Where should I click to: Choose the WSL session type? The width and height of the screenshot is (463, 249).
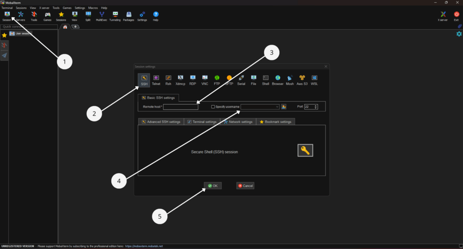[x=314, y=80]
